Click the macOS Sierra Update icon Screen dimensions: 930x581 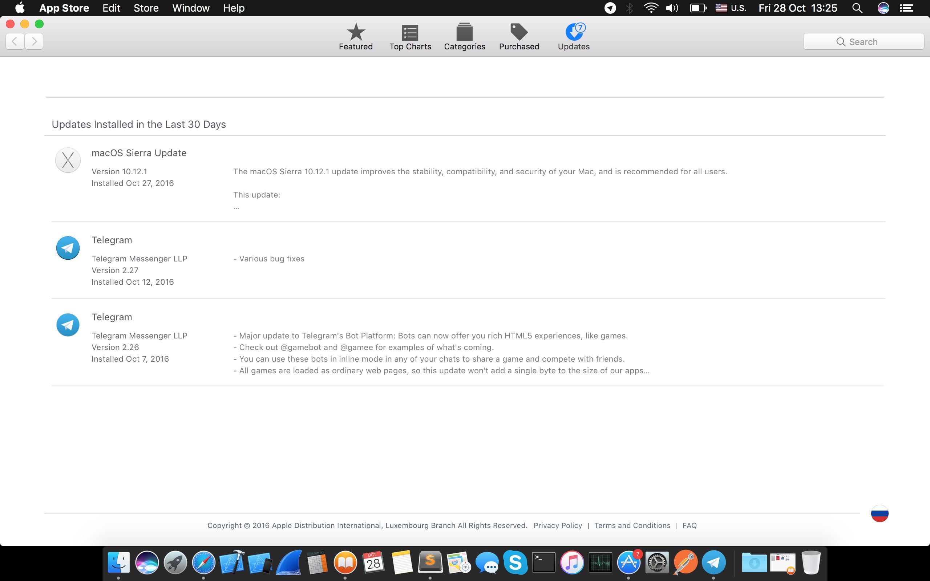coord(68,160)
